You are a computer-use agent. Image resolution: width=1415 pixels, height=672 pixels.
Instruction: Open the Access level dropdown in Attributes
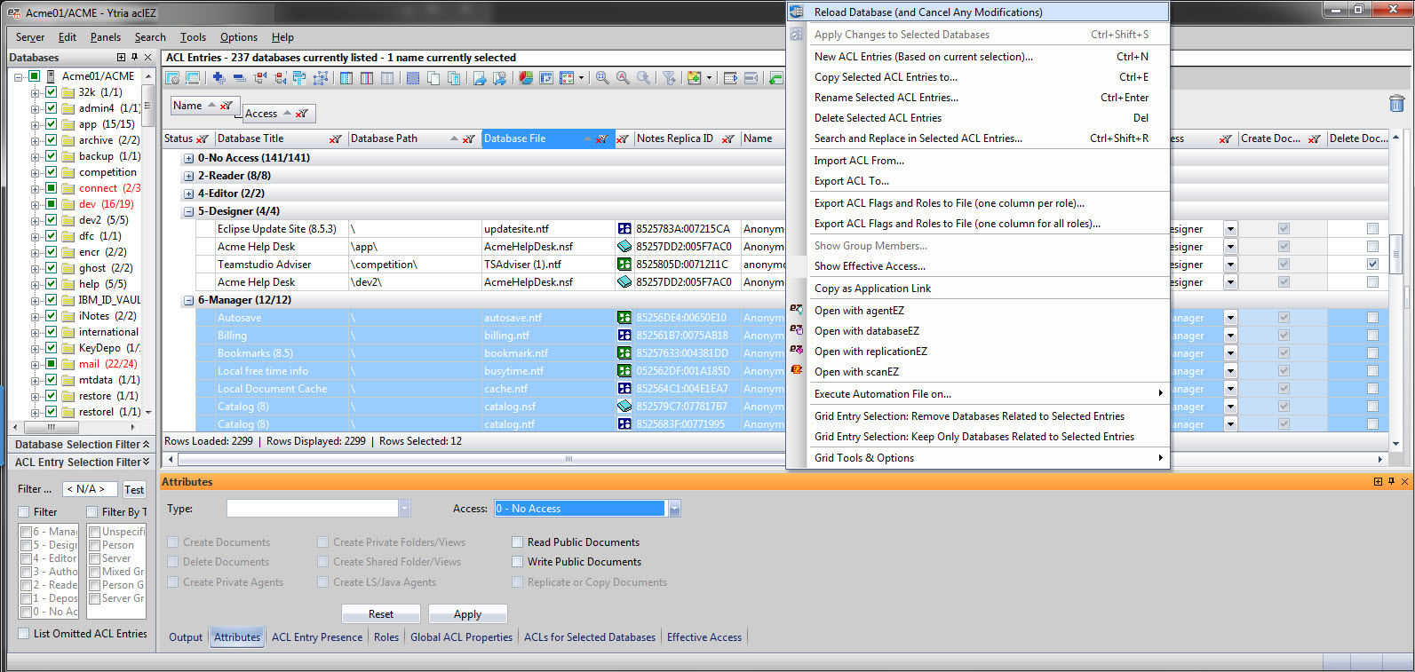[x=674, y=509]
